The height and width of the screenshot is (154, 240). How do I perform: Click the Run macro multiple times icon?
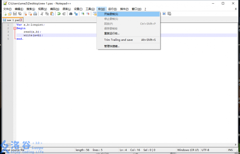tap(164, 14)
